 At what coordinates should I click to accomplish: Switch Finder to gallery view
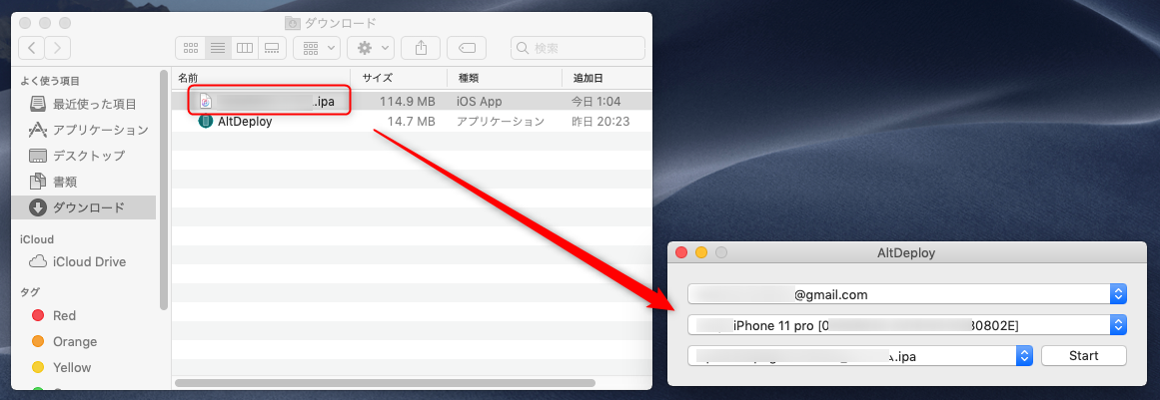tap(272, 48)
